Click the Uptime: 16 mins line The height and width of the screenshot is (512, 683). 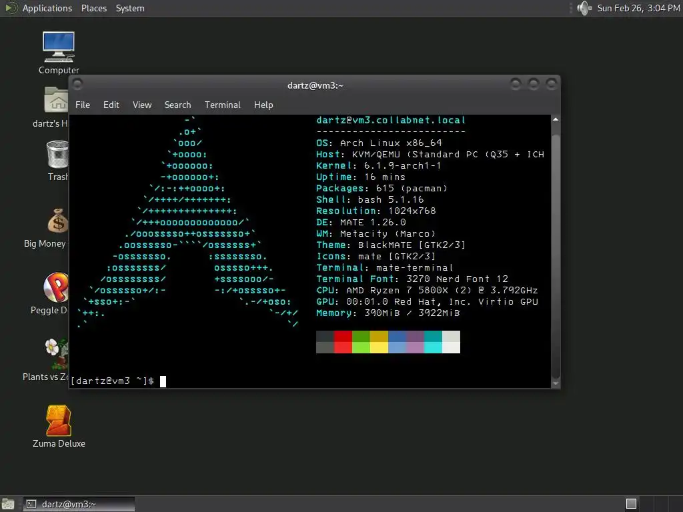(x=361, y=177)
